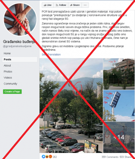Click the Like button on page header
Viewport: 135px width, 159px height.
coord(48,5)
